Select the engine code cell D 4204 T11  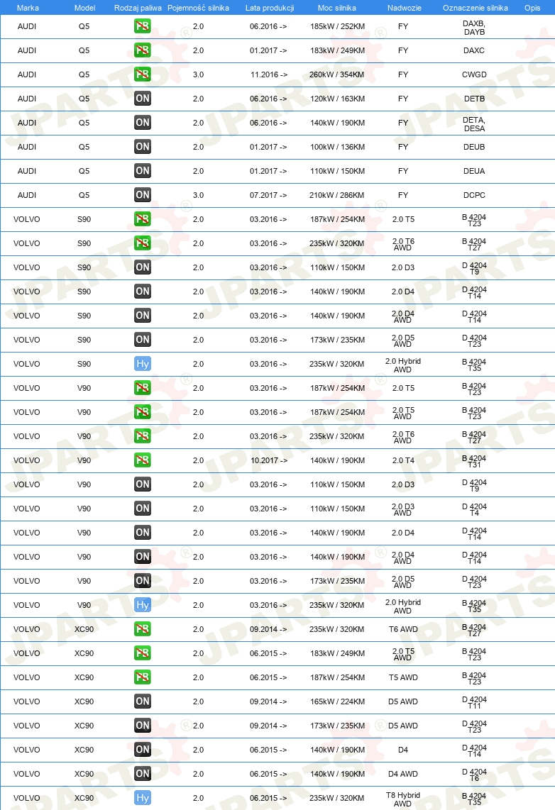click(474, 702)
